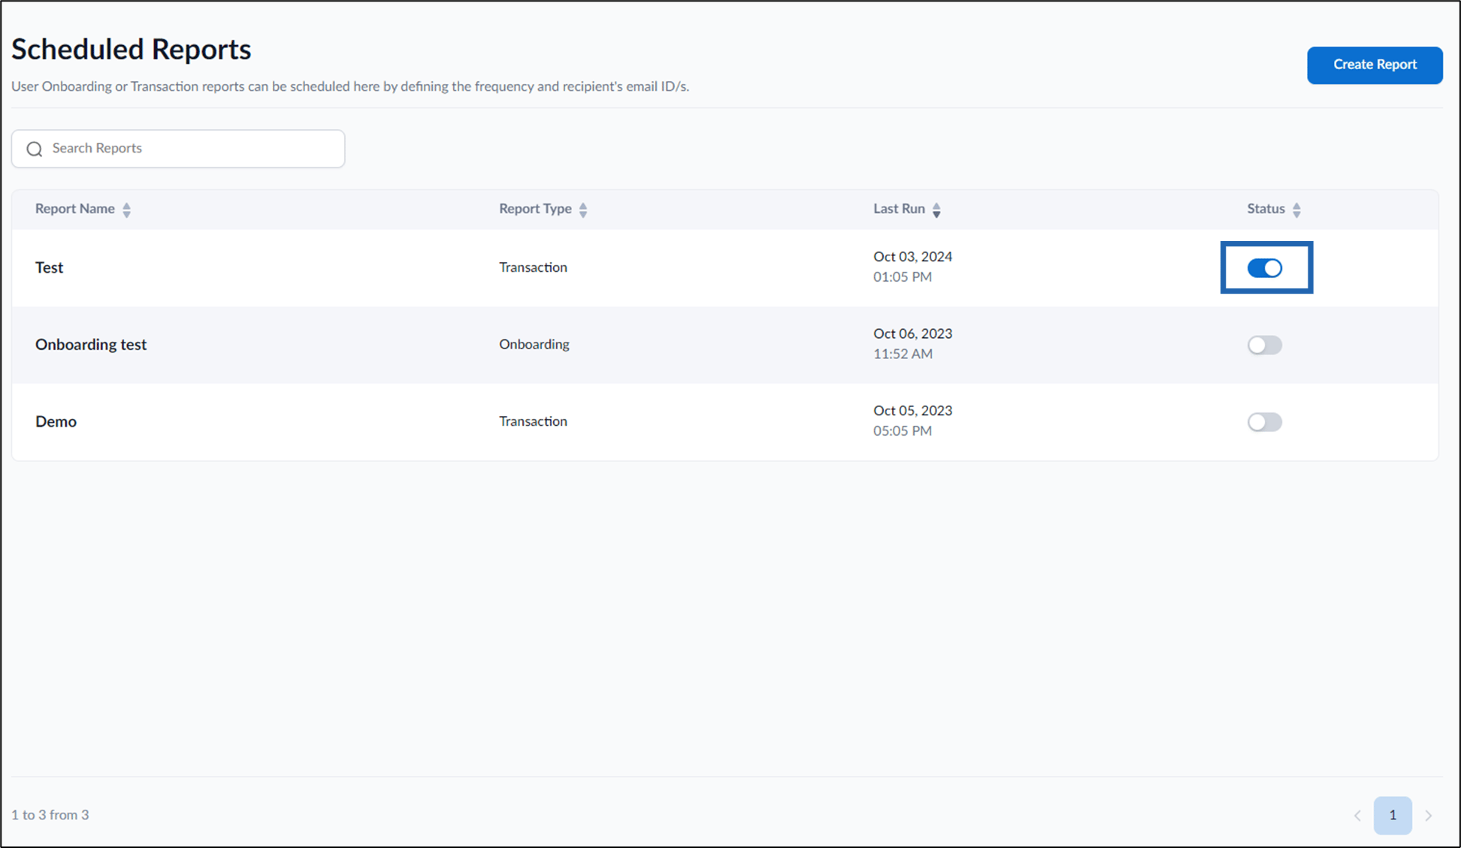Go to previous page arrow

click(1357, 816)
